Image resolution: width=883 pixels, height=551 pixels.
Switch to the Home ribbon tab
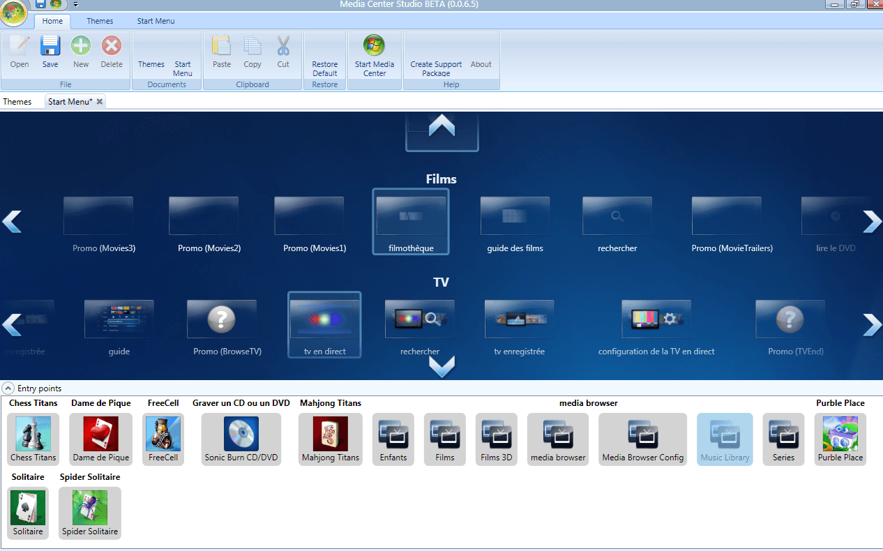point(52,21)
